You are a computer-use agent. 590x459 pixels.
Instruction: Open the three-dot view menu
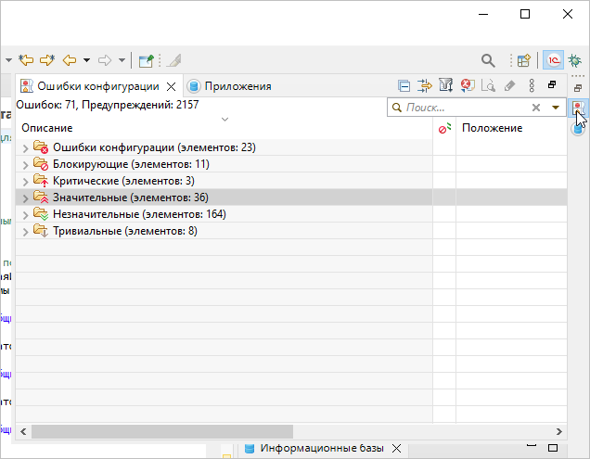pos(532,86)
